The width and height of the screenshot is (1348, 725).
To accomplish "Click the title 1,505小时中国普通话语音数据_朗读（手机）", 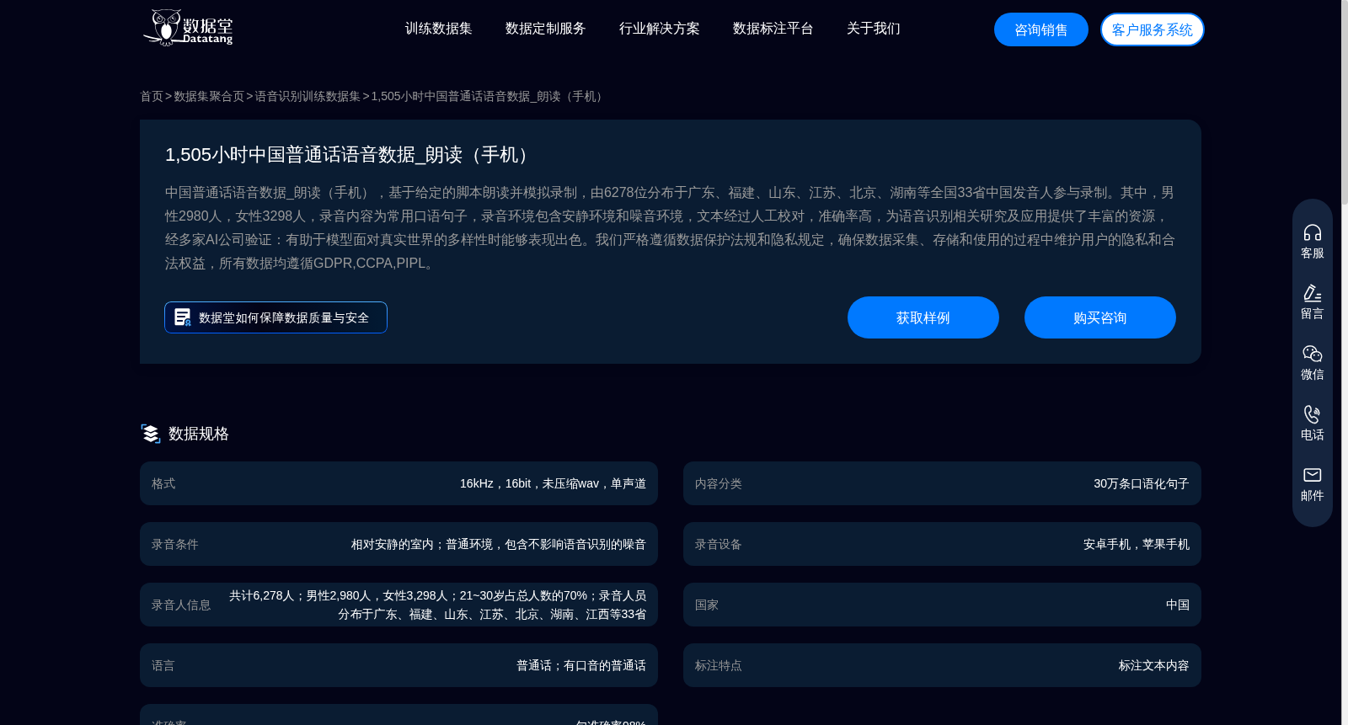I will (x=350, y=155).
